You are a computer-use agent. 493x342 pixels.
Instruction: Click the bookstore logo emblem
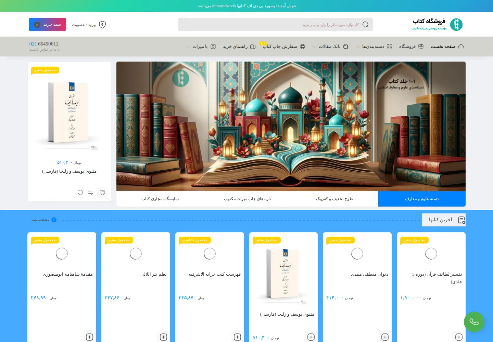tap(456, 25)
